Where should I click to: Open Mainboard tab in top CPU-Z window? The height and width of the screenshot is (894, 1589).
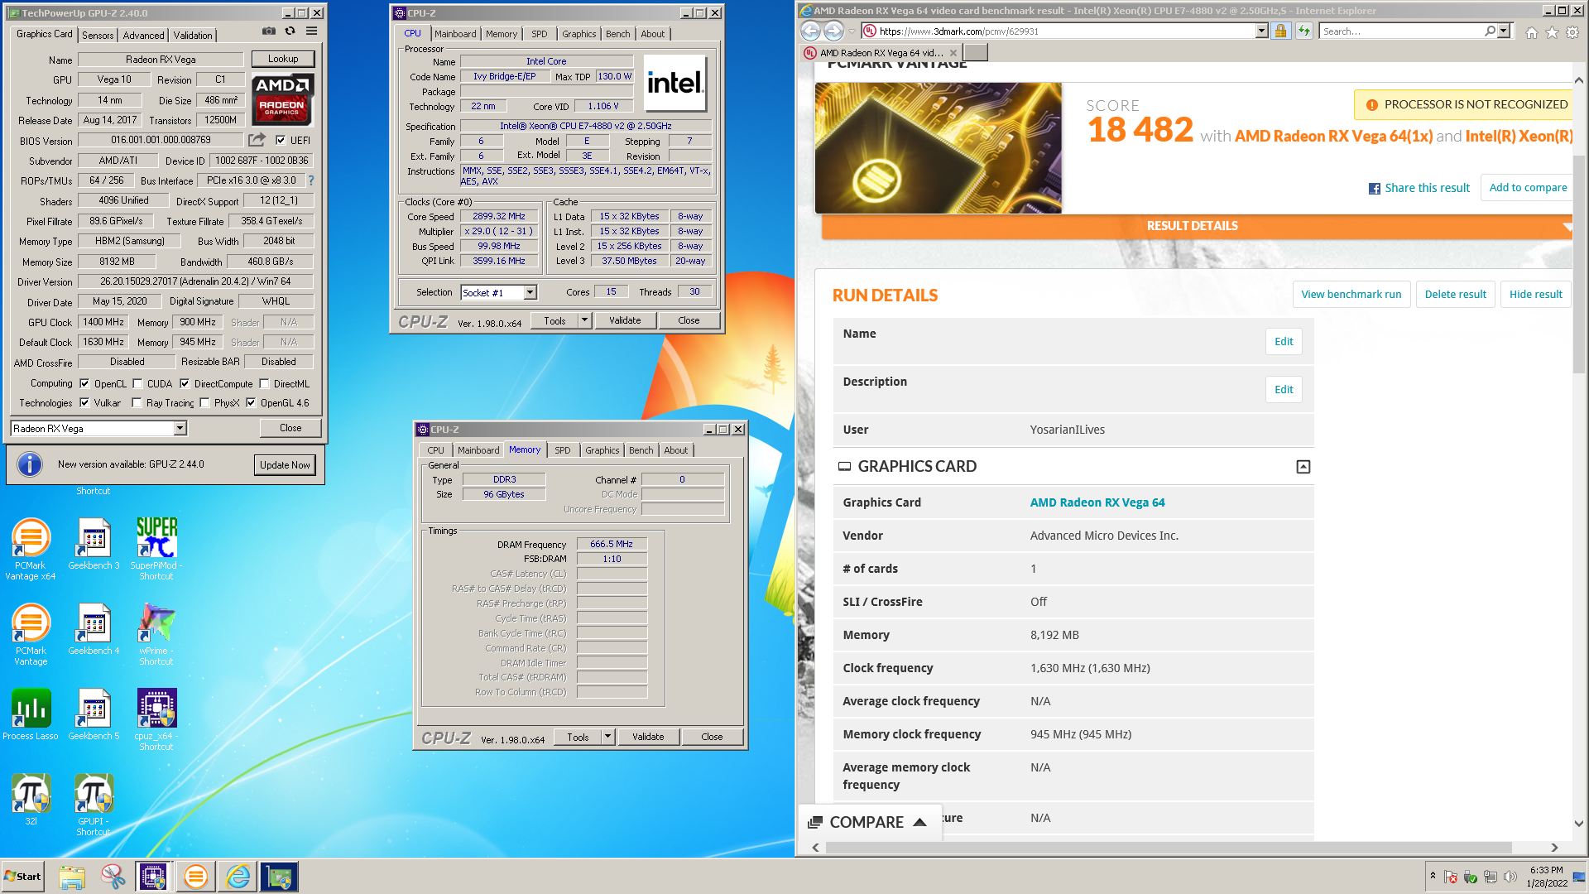[455, 34]
